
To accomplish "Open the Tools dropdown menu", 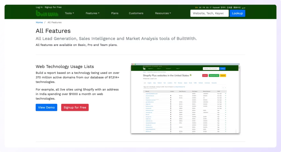I will click(69, 13).
